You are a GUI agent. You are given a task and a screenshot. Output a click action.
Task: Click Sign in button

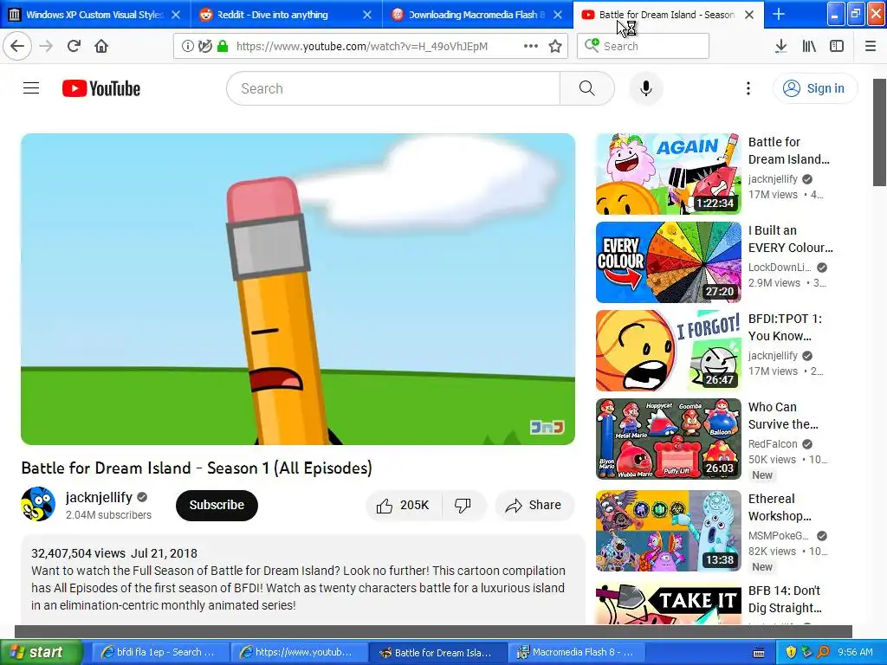(x=815, y=88)
